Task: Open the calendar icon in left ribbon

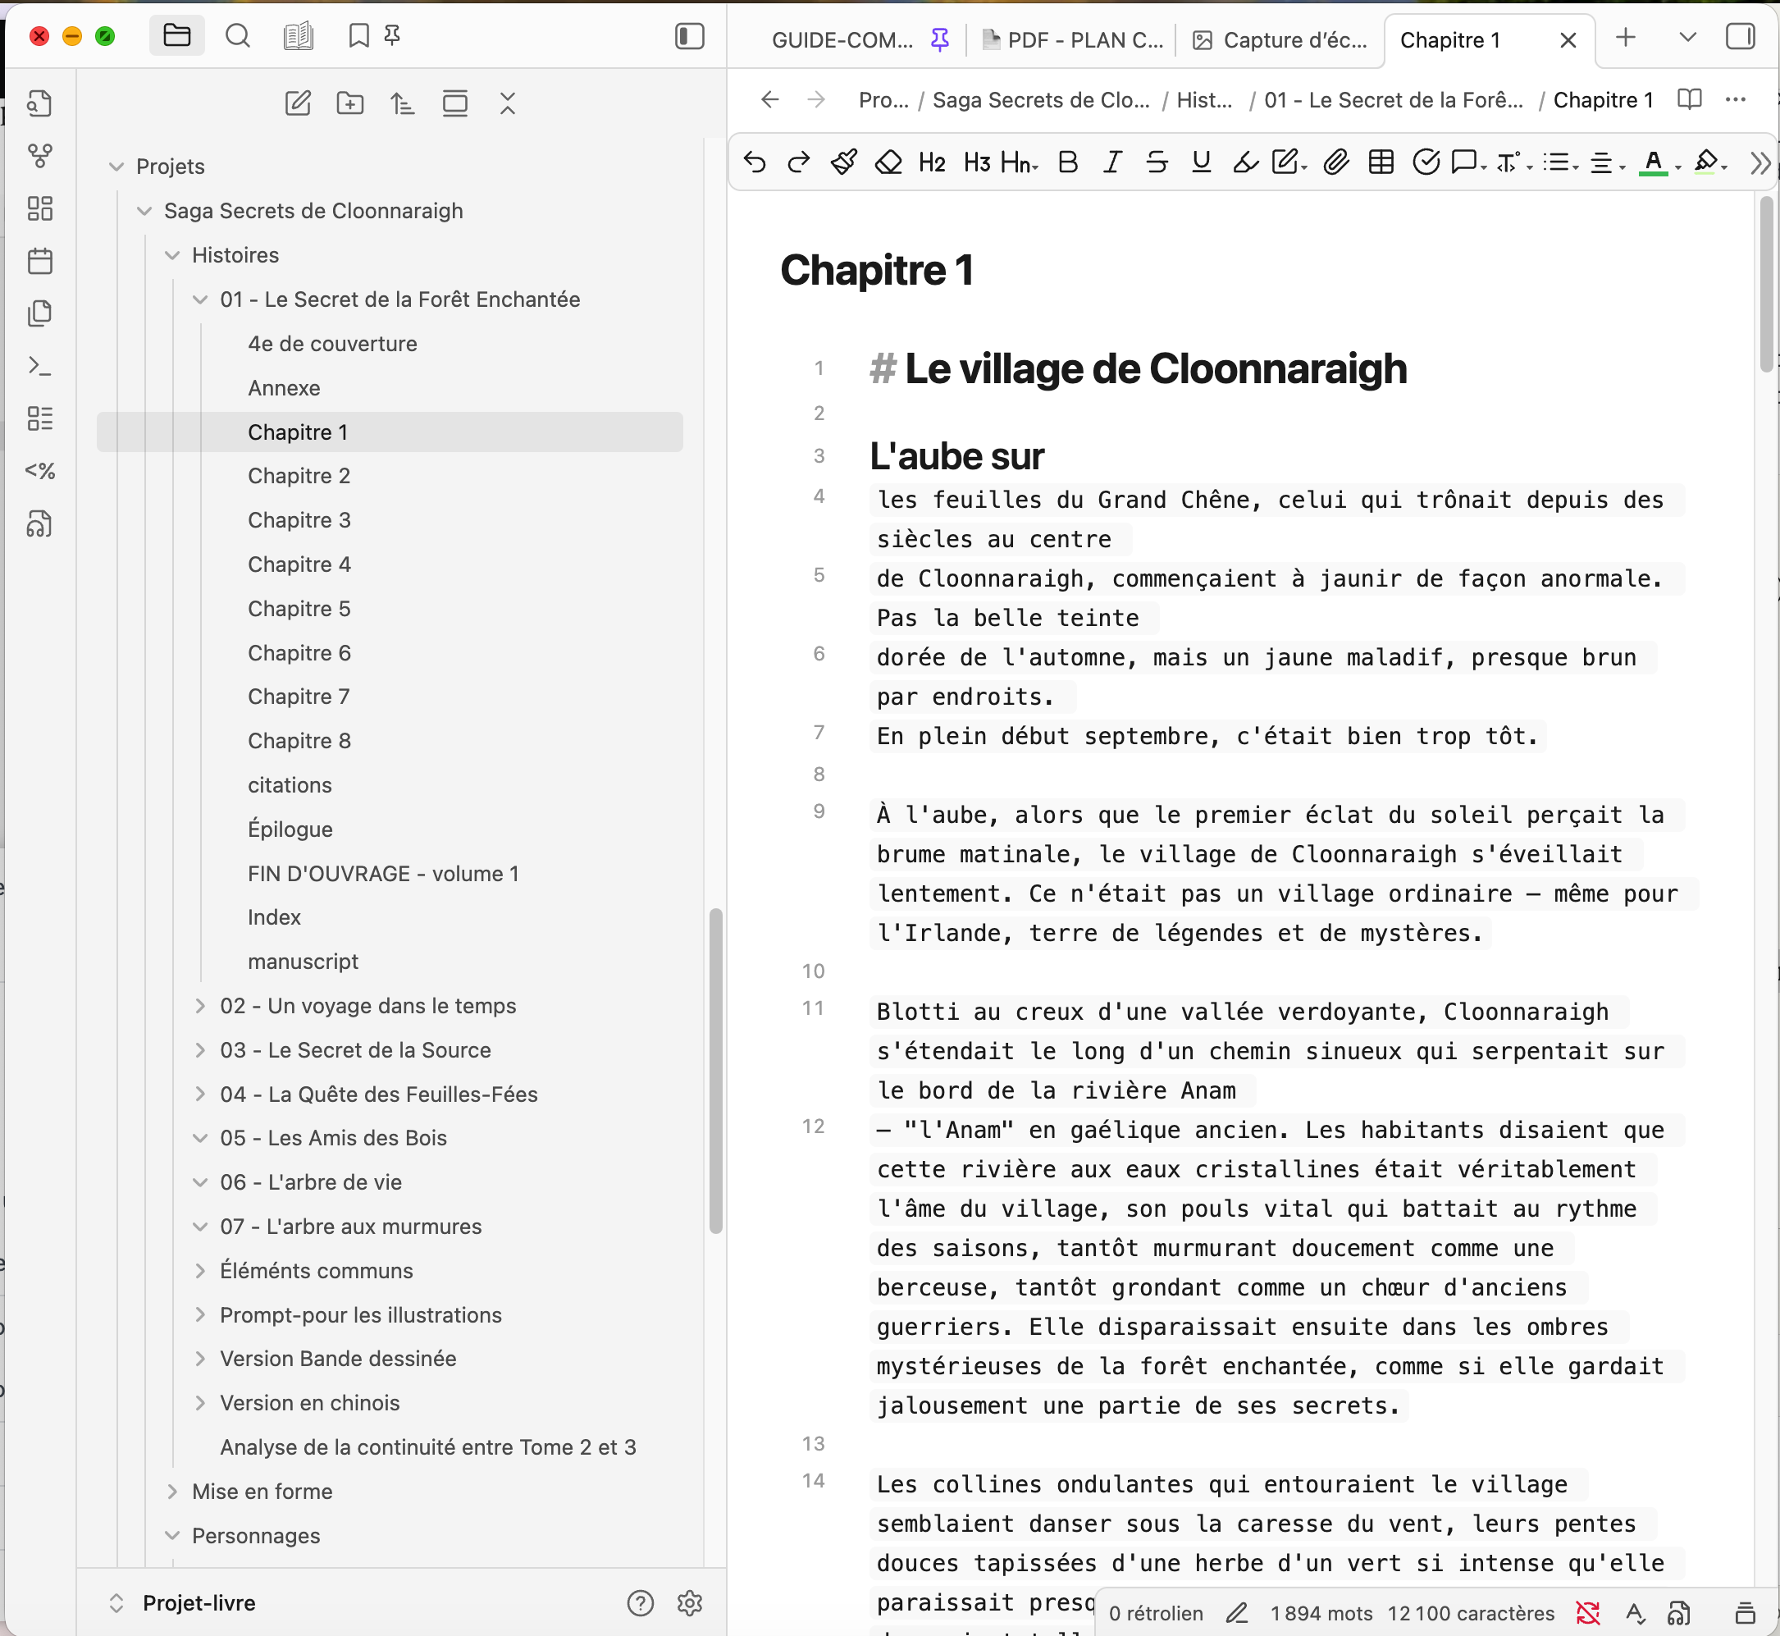Action: pyautogui.click(x=40, y=261)
